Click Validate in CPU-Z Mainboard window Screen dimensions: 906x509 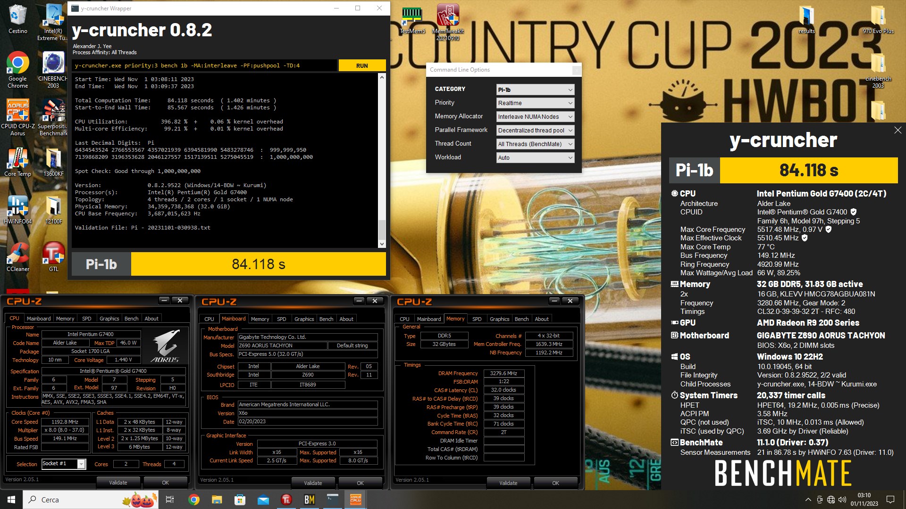point(313,483)
